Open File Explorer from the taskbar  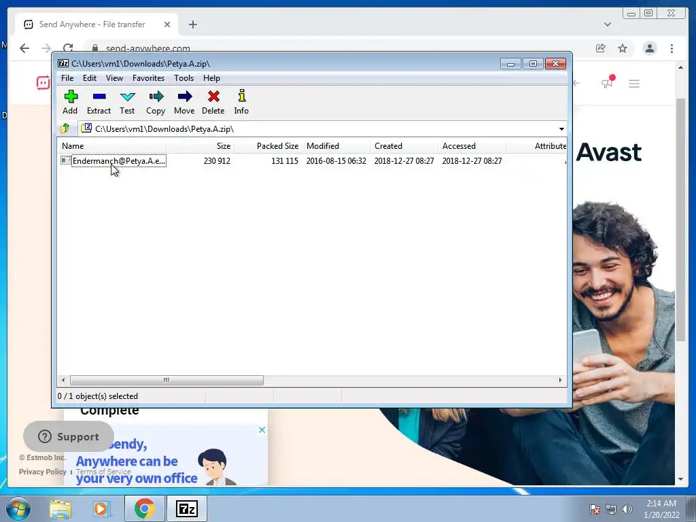pos(60,508)
